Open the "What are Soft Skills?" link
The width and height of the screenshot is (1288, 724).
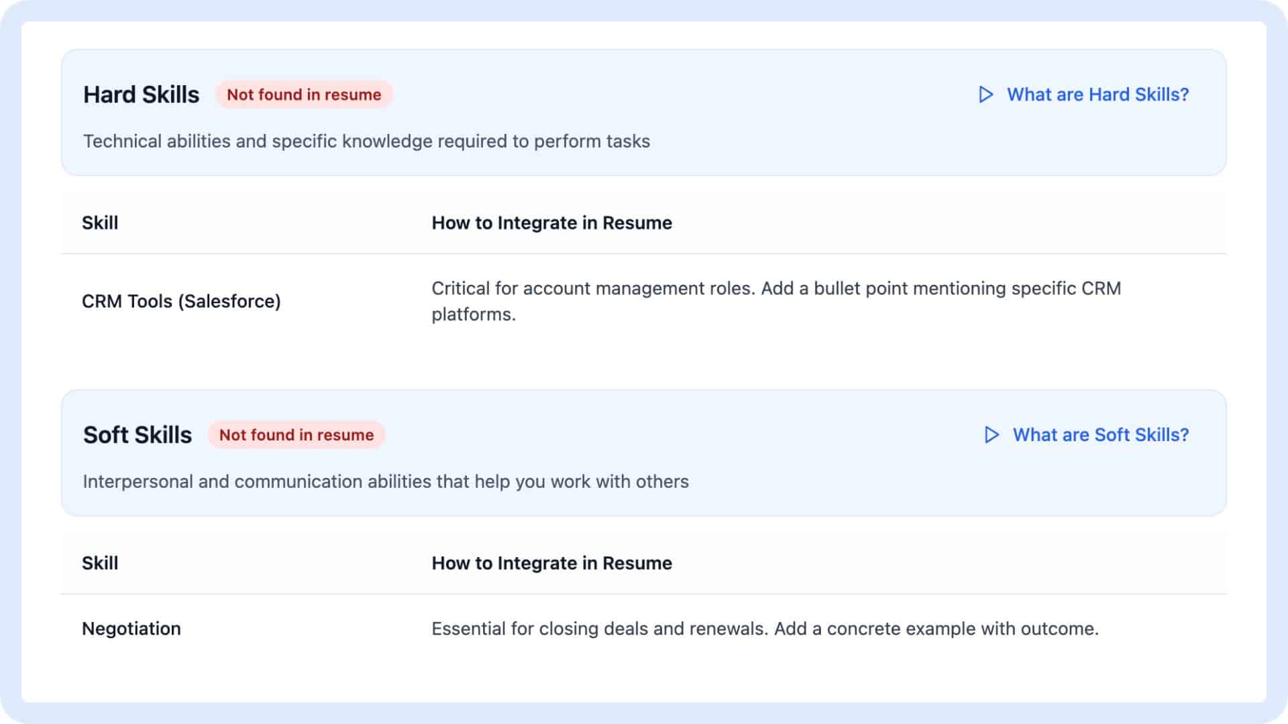1100,434
